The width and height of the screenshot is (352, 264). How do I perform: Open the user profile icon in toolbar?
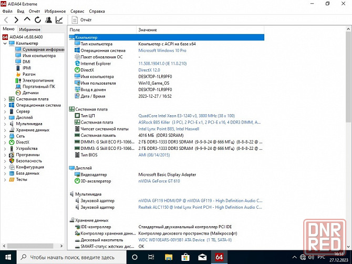coord(48,20)
